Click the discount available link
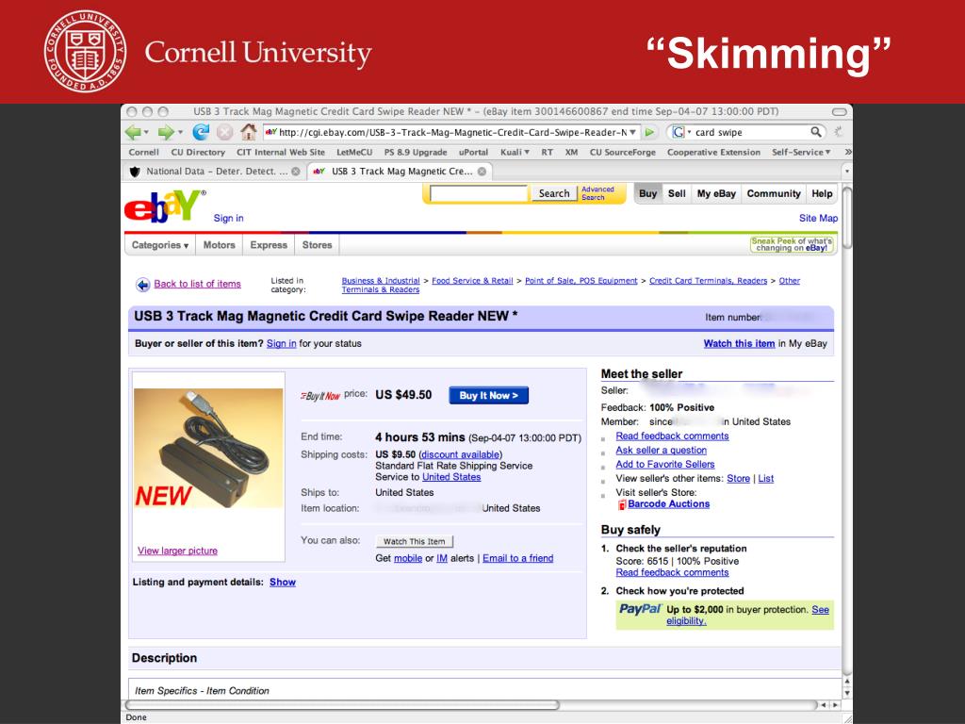The width and height of the screenshot is (965, 724). point(460,454)
